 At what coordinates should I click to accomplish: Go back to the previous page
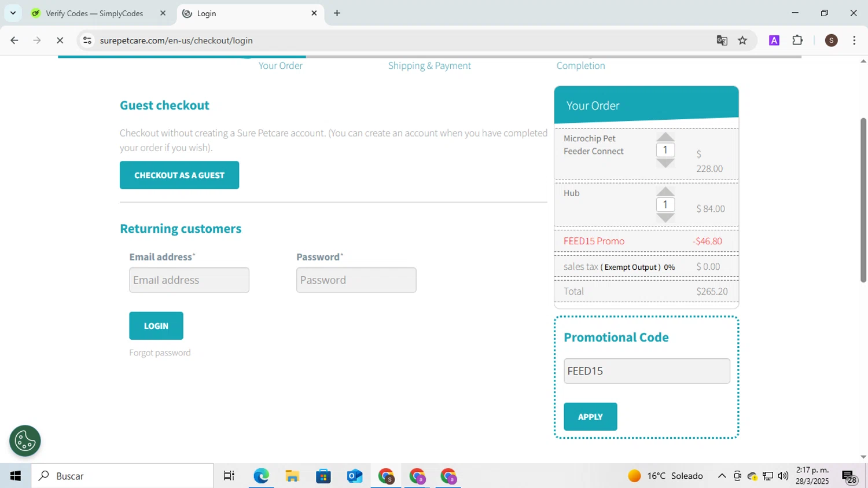pyautogui.click(x=14, y=41)
